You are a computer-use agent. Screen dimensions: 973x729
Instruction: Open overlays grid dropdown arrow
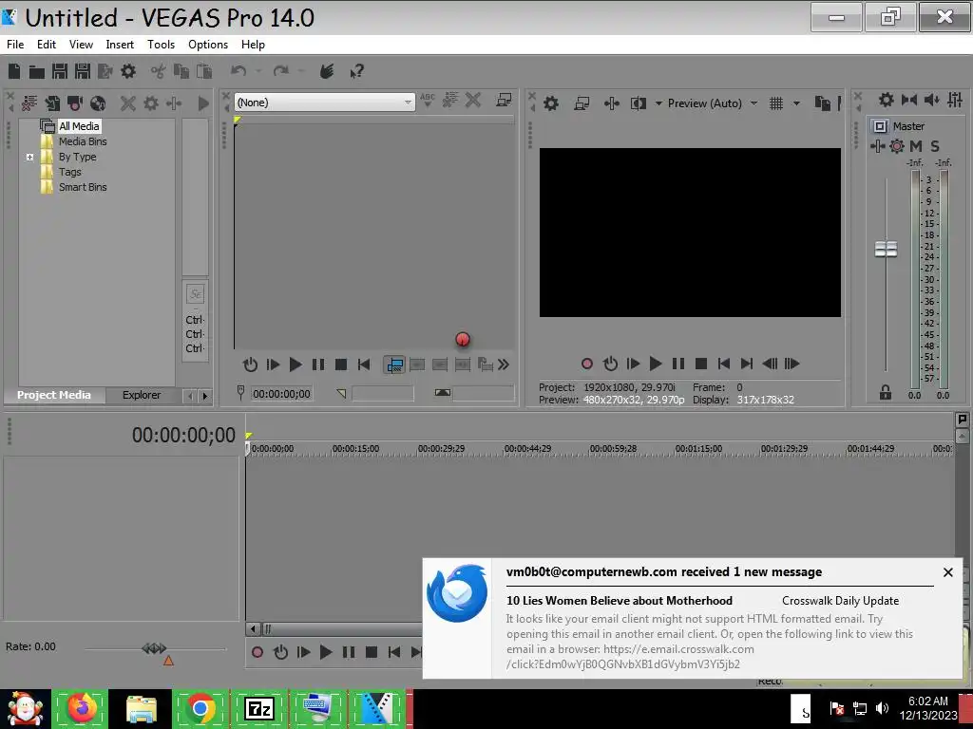tap(796, 103)
